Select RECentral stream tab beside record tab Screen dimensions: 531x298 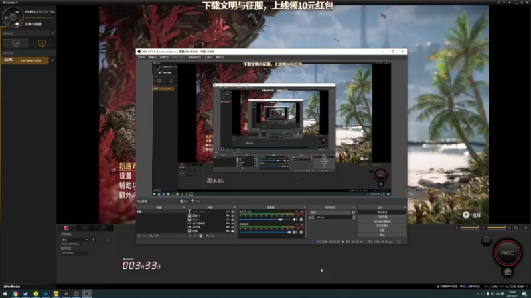[x=85, y=228]
